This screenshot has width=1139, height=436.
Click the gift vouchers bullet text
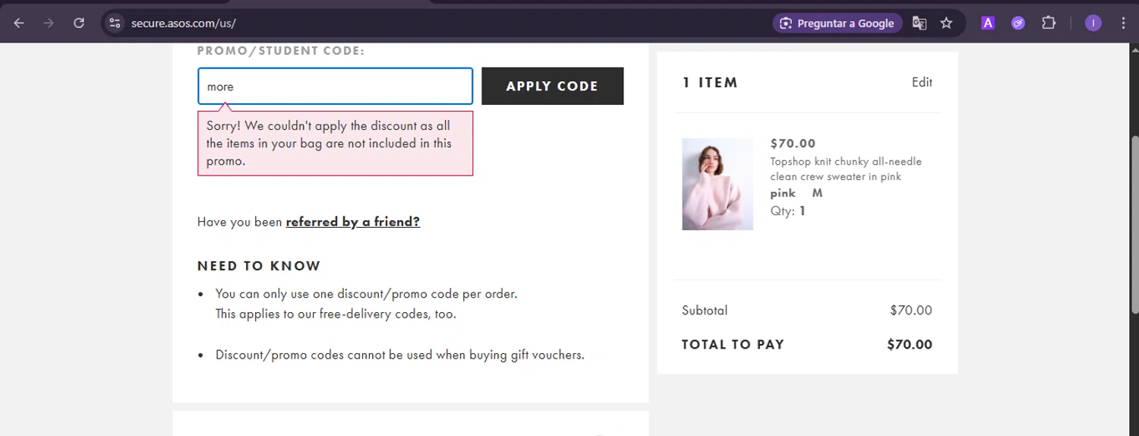click(399, 355)
